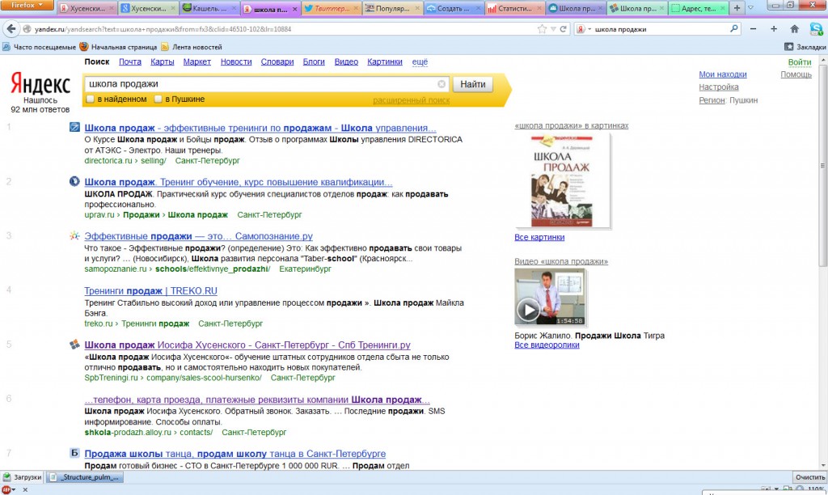
Task: Click the Skype toolbar icon
Action: coord(816,29)
